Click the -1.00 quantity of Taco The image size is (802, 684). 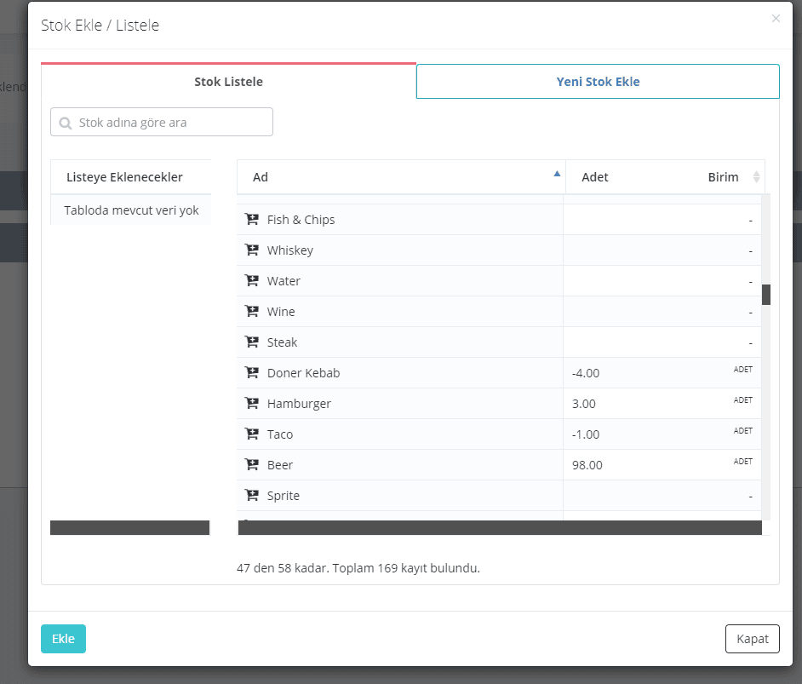coord(586,435)
